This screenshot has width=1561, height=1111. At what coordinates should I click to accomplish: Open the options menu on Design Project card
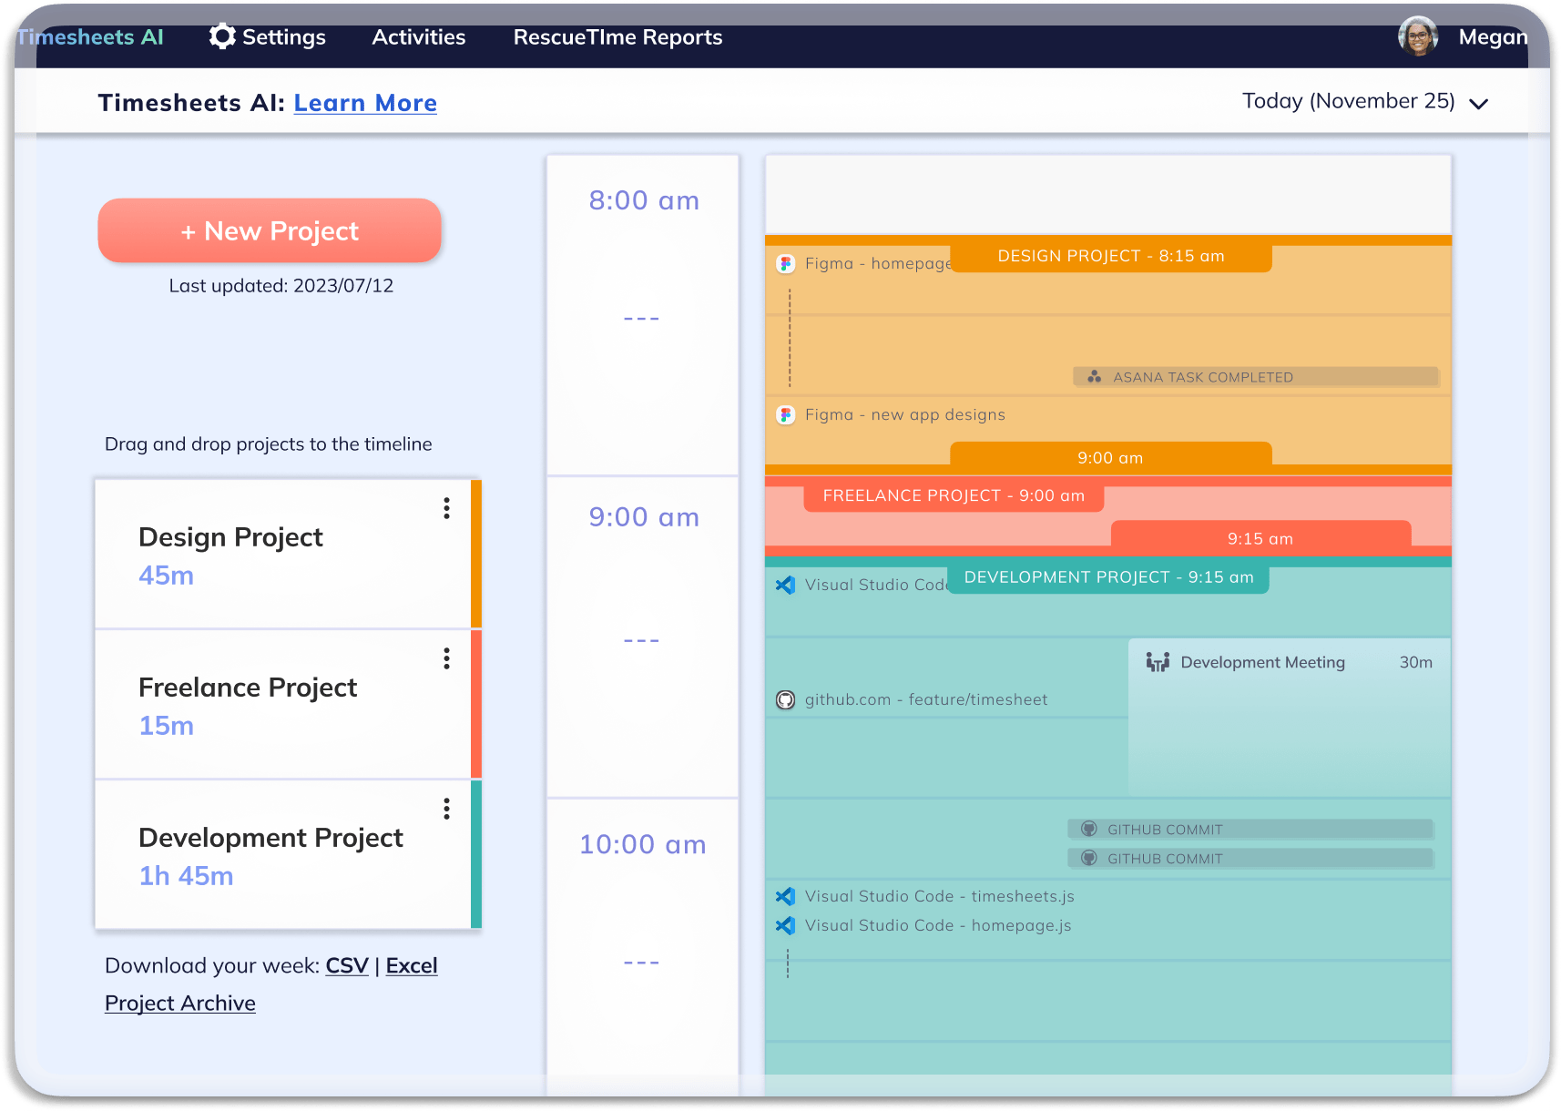click(446, 508)
